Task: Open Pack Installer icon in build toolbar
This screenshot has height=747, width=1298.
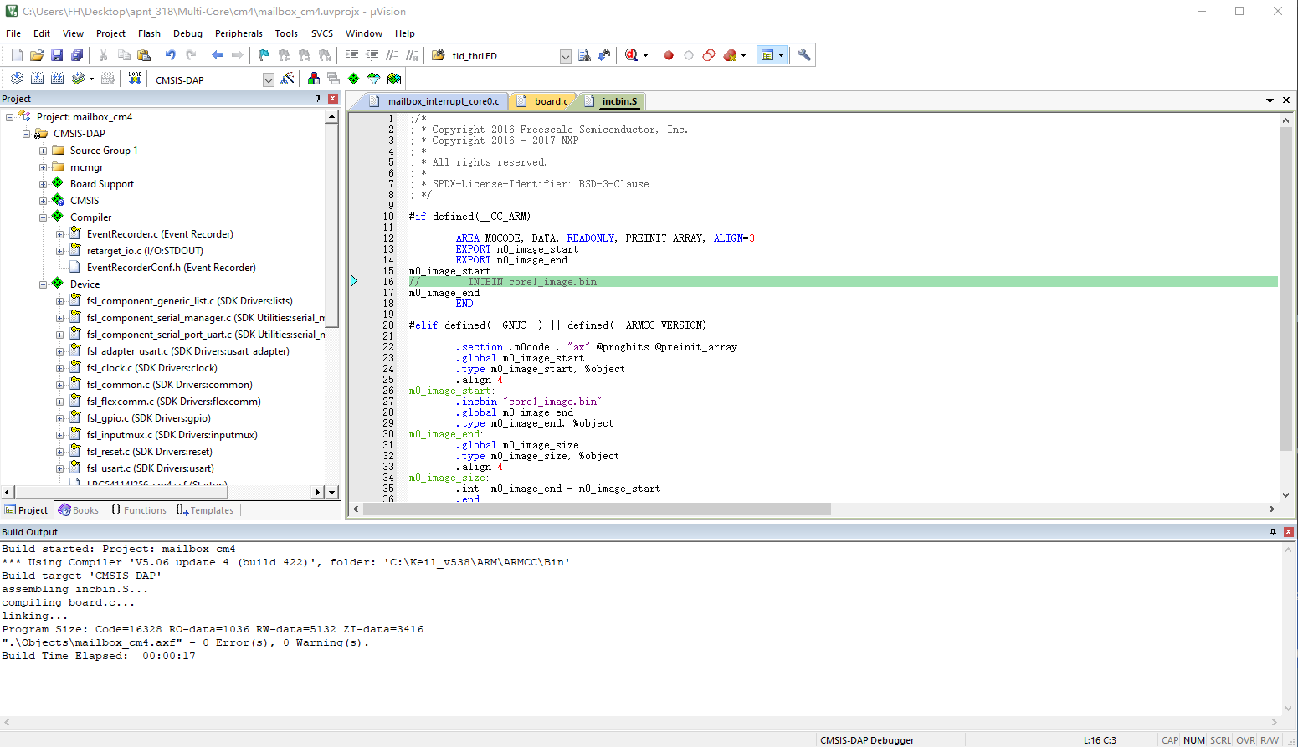Action: point(394,79)
